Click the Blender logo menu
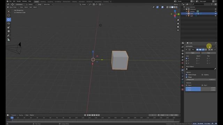This screenshot has width=223, height=125. [8, 1]
